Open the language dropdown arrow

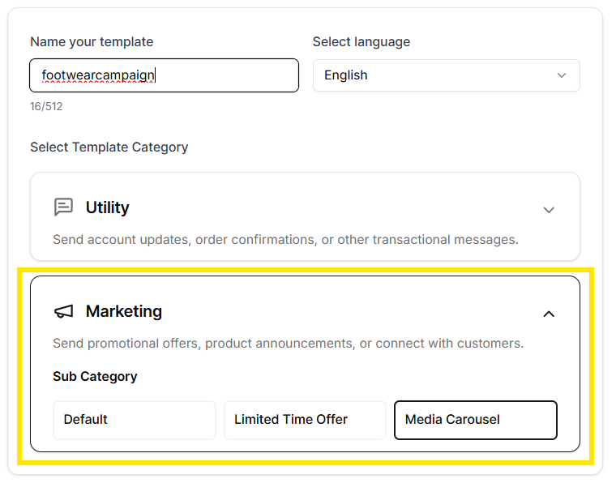pos(562,75)
